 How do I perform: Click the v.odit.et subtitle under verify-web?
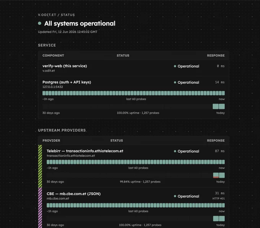[49, 70]
